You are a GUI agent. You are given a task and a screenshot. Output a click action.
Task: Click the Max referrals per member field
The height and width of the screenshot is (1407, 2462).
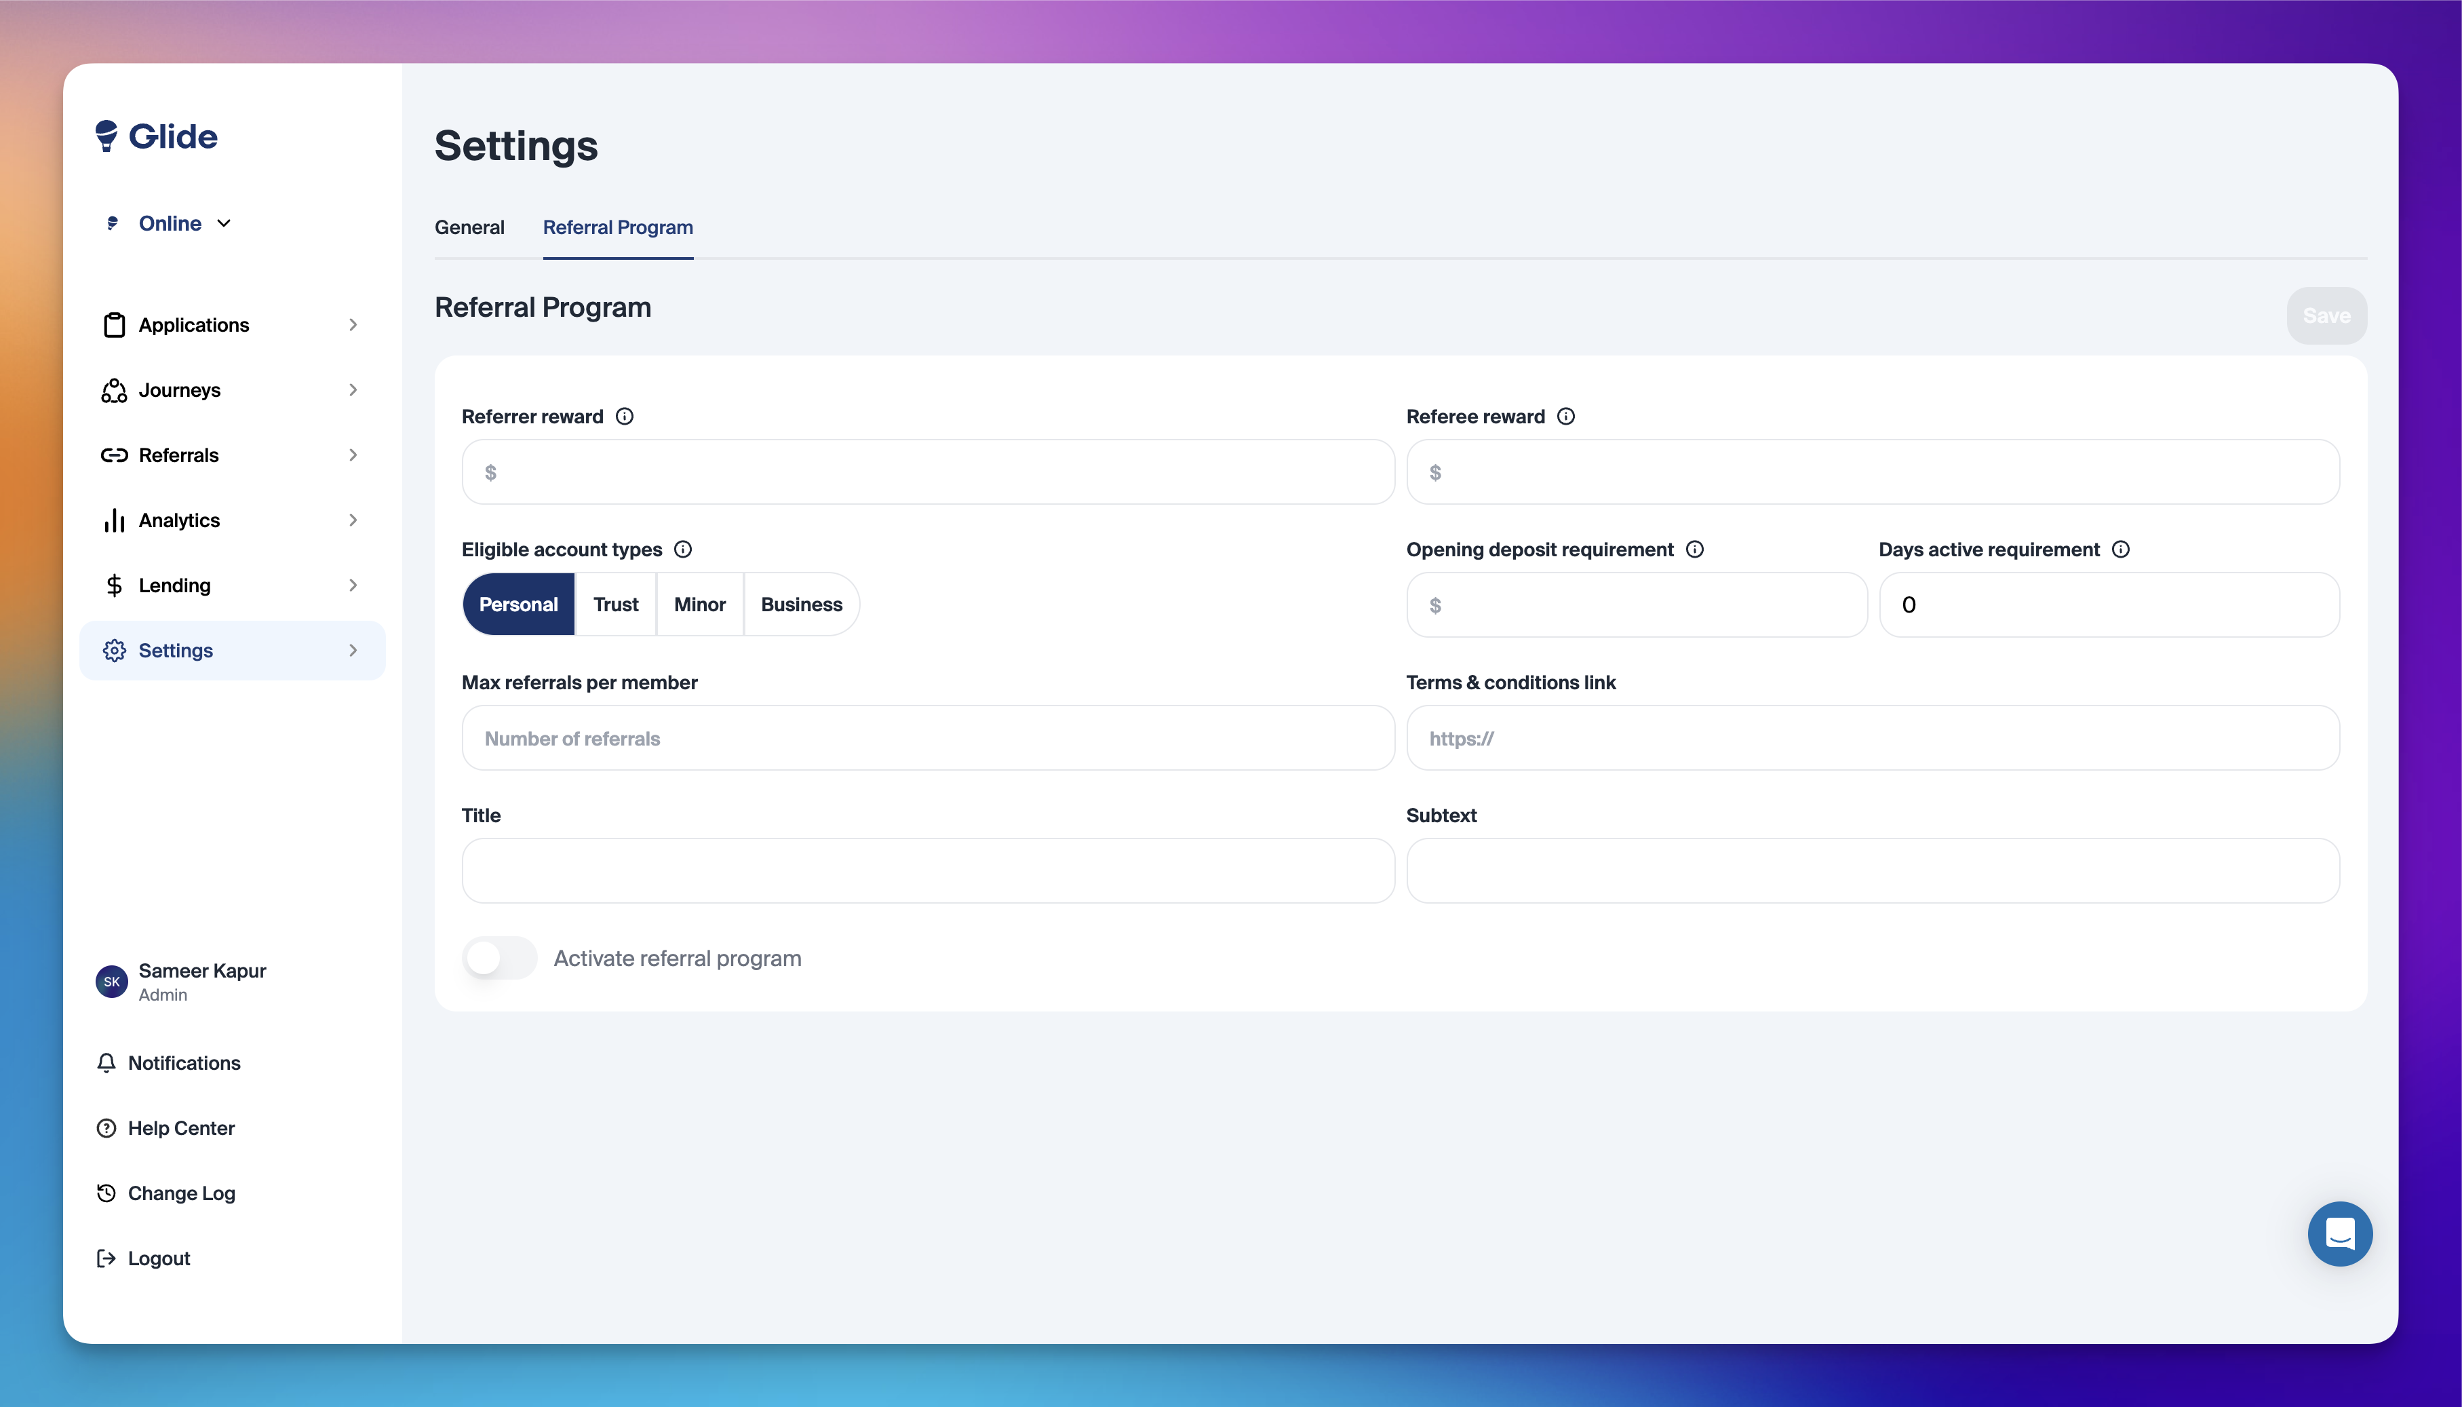pyautogui.click(x=927, y=738)
